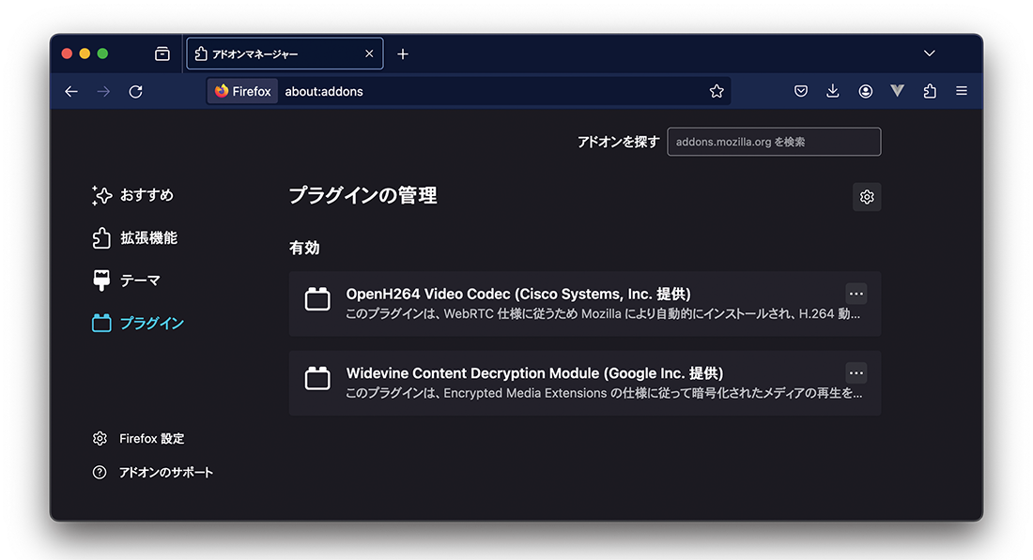This screenshot has width=1033, height=560.
Task: Open the hamburger application menu
Action: click(962, 91)
